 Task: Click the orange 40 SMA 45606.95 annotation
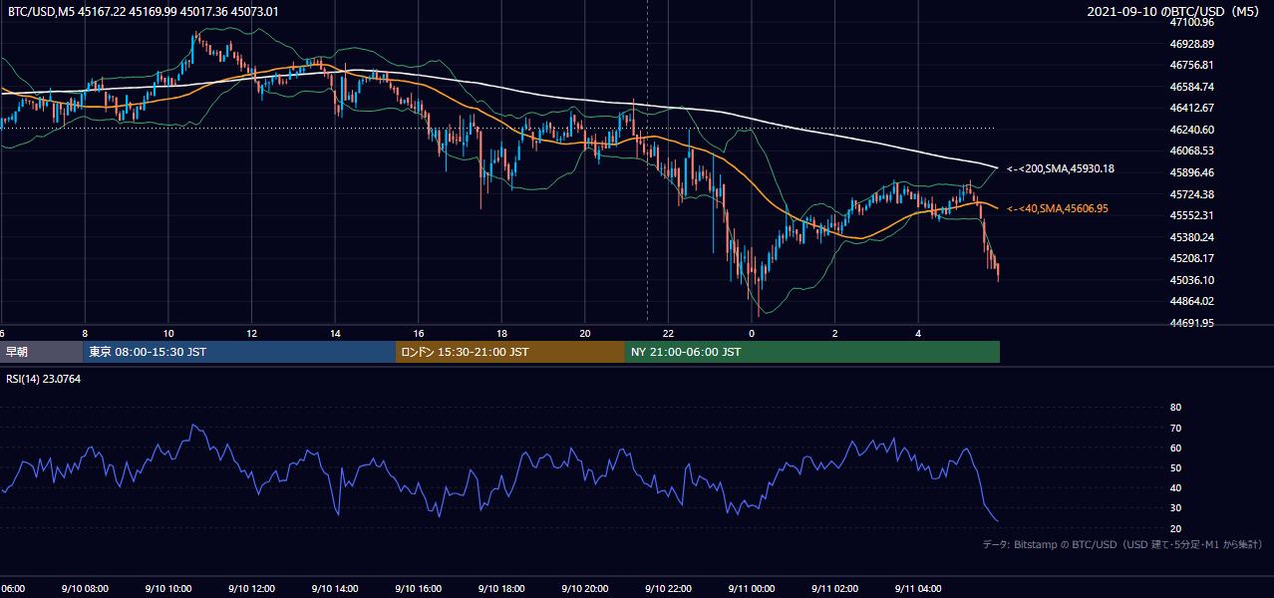(1058, 208)
